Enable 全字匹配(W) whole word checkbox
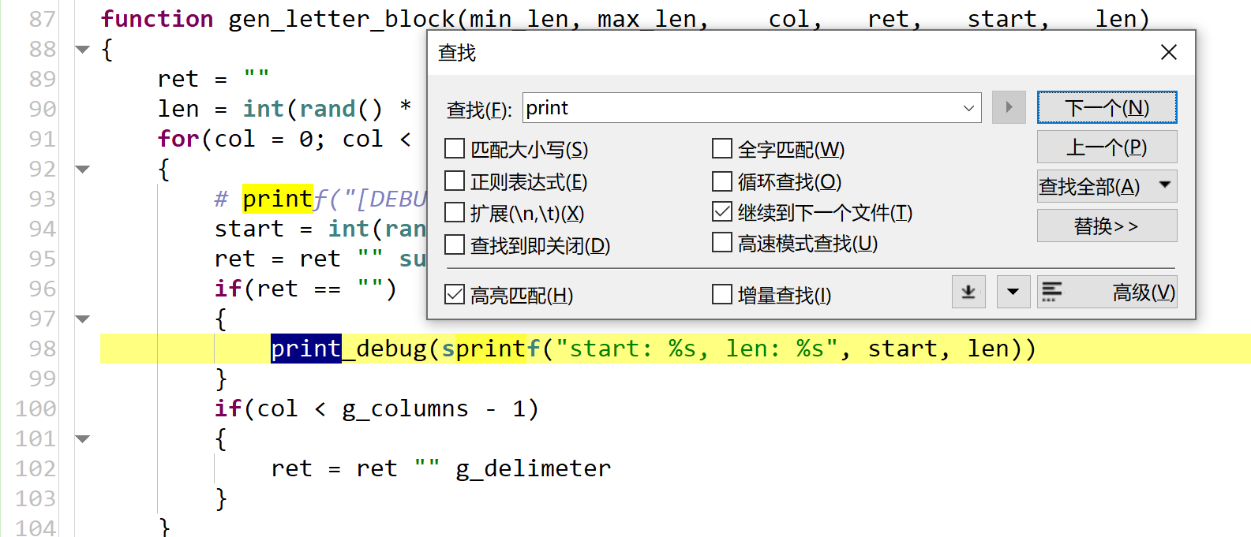 (x=722, y=148)
